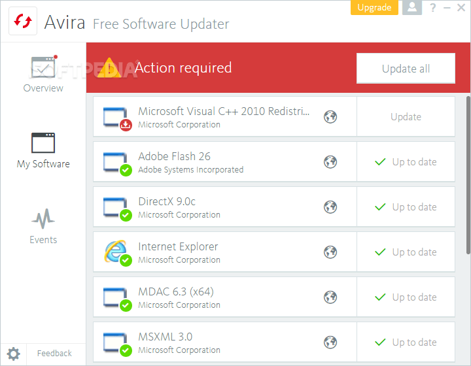Open globe link for Microsoft Visual C++ 2010
Screen dimensions: 471x366
pos(330,117)
